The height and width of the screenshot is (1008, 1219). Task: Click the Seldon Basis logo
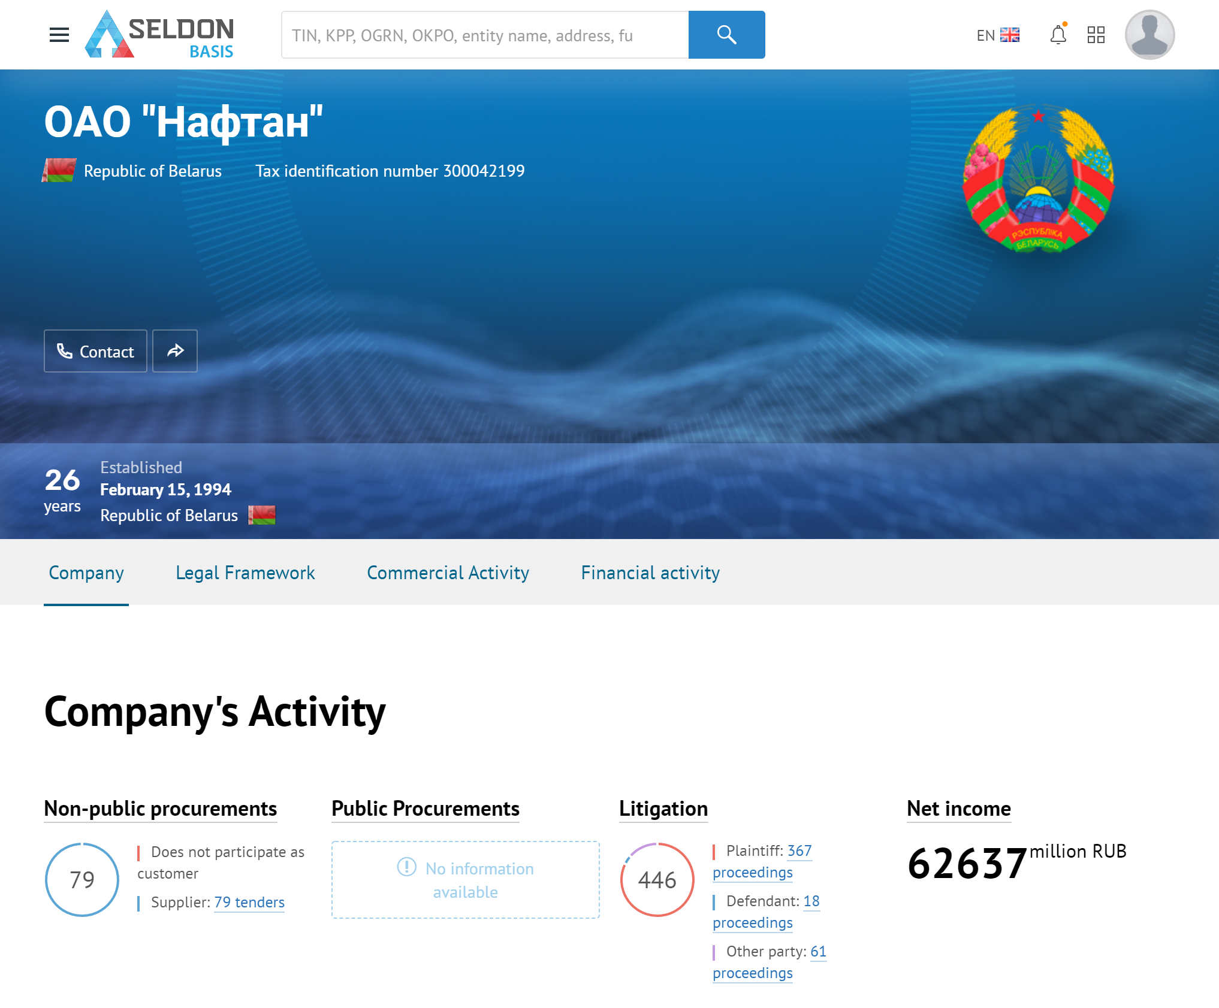[159, 35]
